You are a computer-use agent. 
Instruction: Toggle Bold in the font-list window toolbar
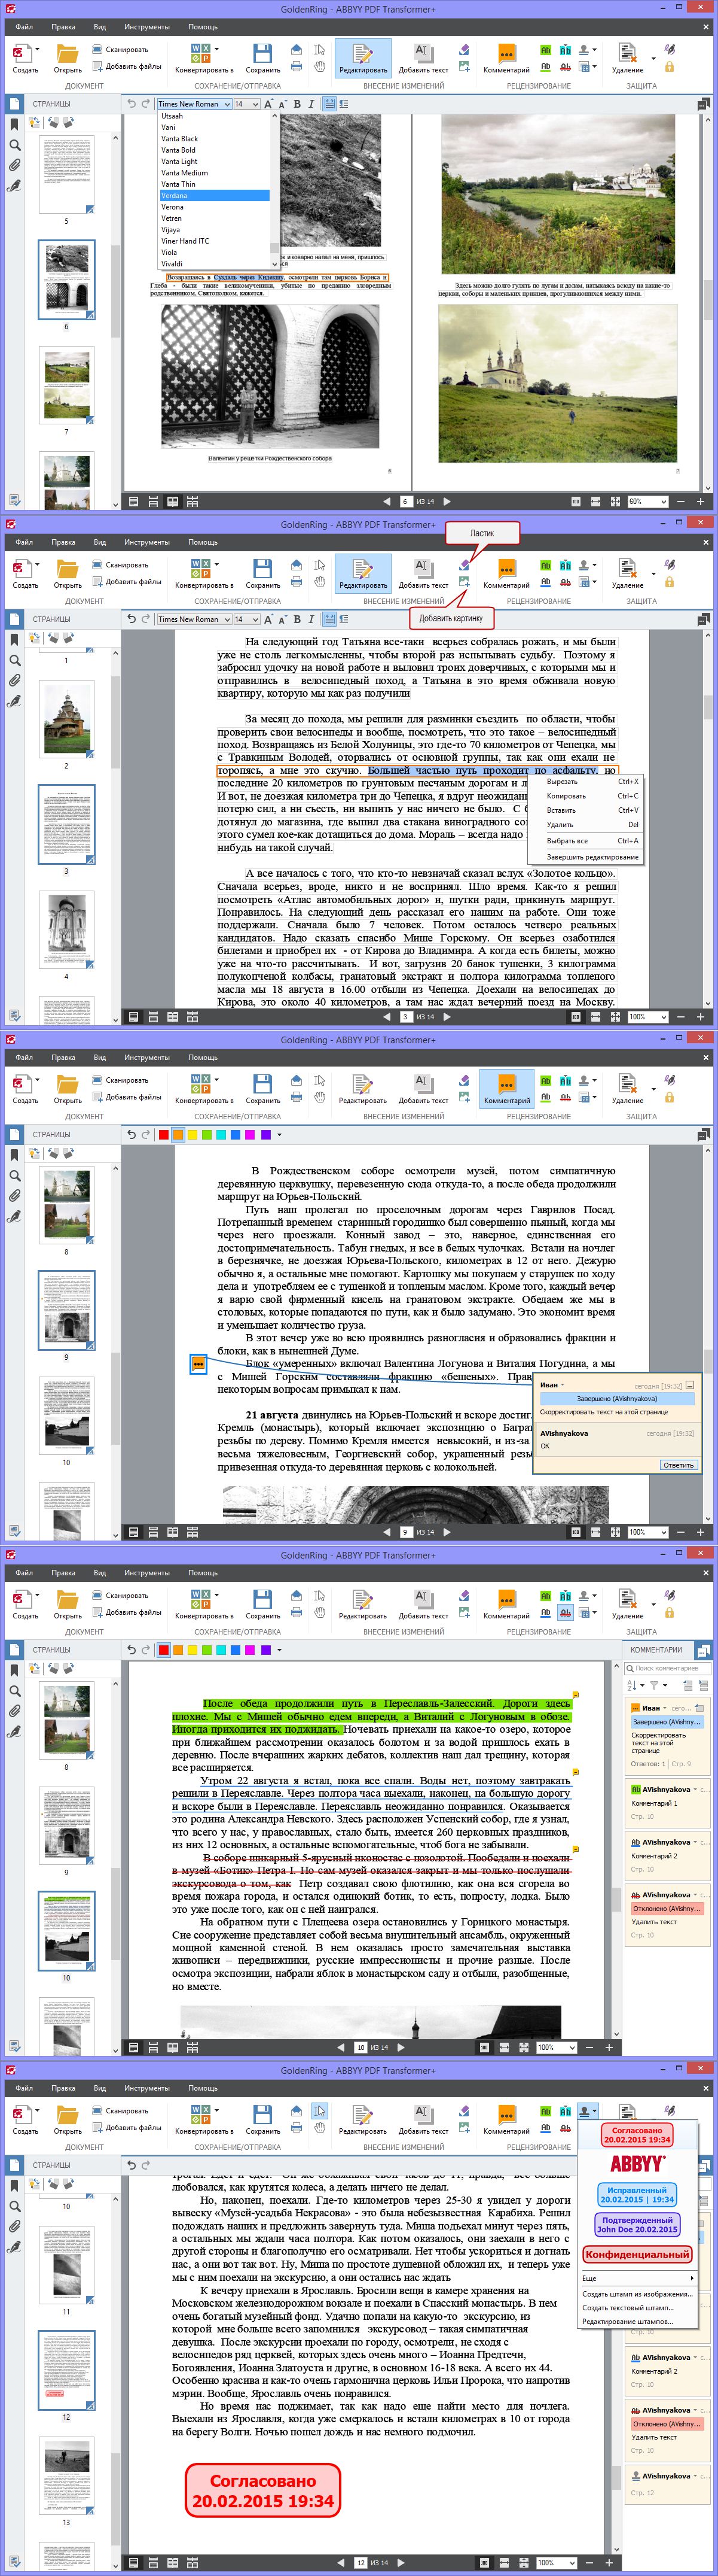coord(298,104)
